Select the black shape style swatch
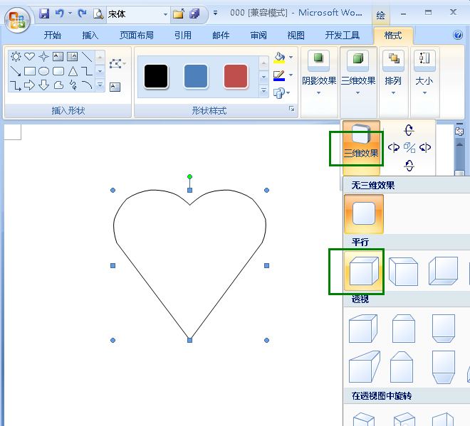This screenshot has height=426, width=470. [x=156, y=76]
